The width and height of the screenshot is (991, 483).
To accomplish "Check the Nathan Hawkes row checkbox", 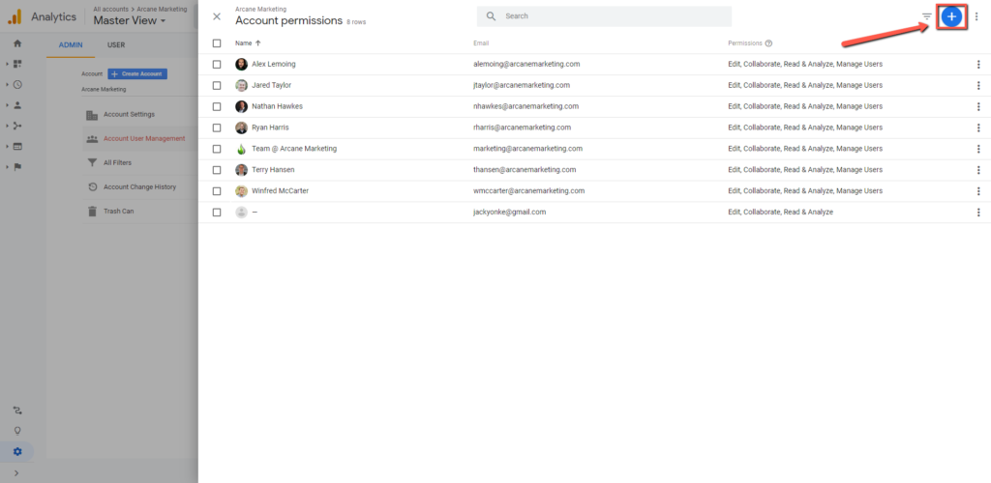I will pyautogui.click(x=217, y=106).
